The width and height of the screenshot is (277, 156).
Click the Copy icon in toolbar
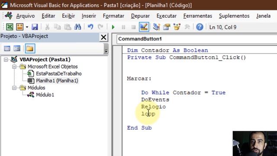(58, 27)
